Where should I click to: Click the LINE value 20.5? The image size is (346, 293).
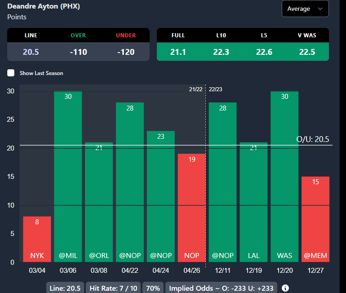click(x=31, y=52)
